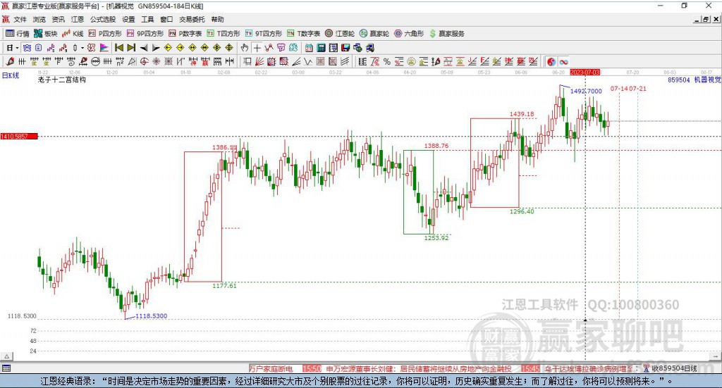Open the 江恩 menu

point(78,19)
